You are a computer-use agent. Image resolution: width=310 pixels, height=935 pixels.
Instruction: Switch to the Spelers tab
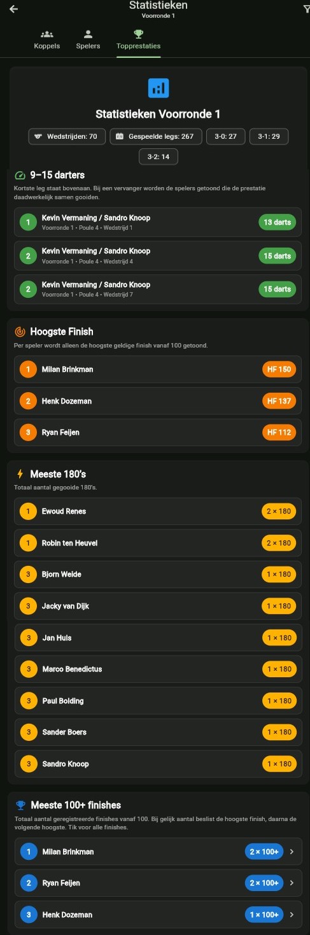tap(88, 40)
